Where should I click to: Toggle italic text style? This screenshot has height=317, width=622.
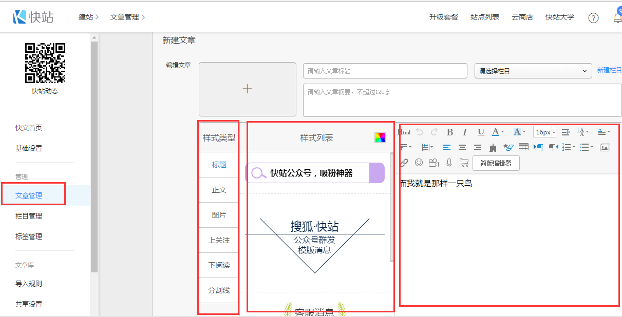pos(465,132)
